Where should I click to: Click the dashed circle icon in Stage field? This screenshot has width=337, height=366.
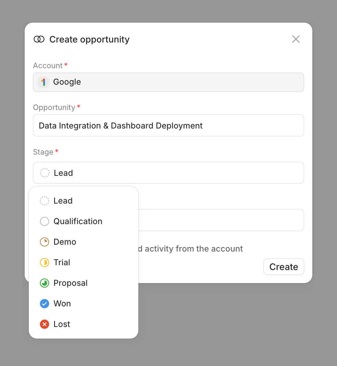[45, 173]
